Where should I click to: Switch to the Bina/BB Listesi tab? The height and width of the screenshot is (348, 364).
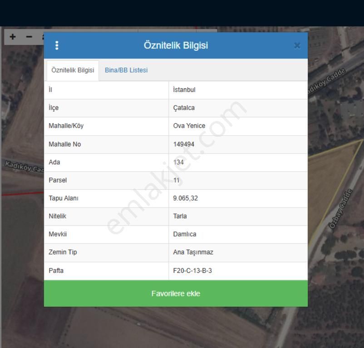point(126,70)
